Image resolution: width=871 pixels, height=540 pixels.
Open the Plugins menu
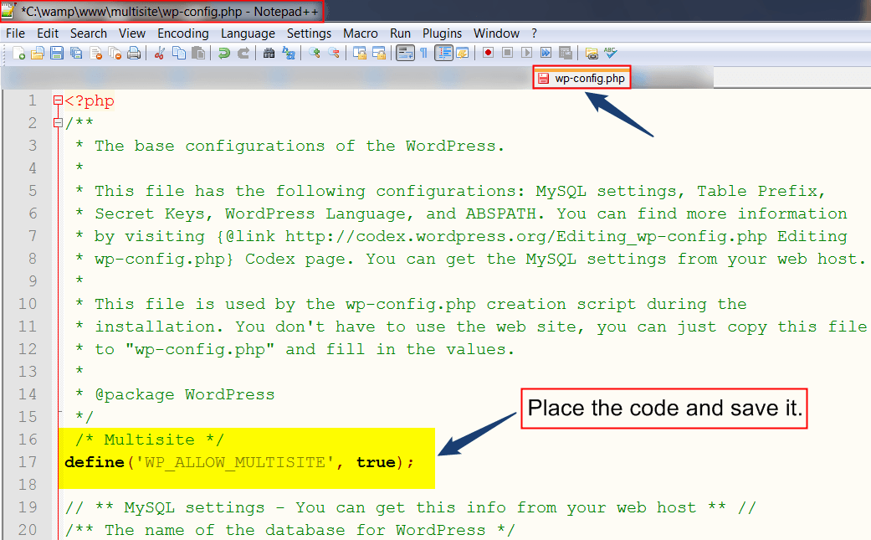442,33
